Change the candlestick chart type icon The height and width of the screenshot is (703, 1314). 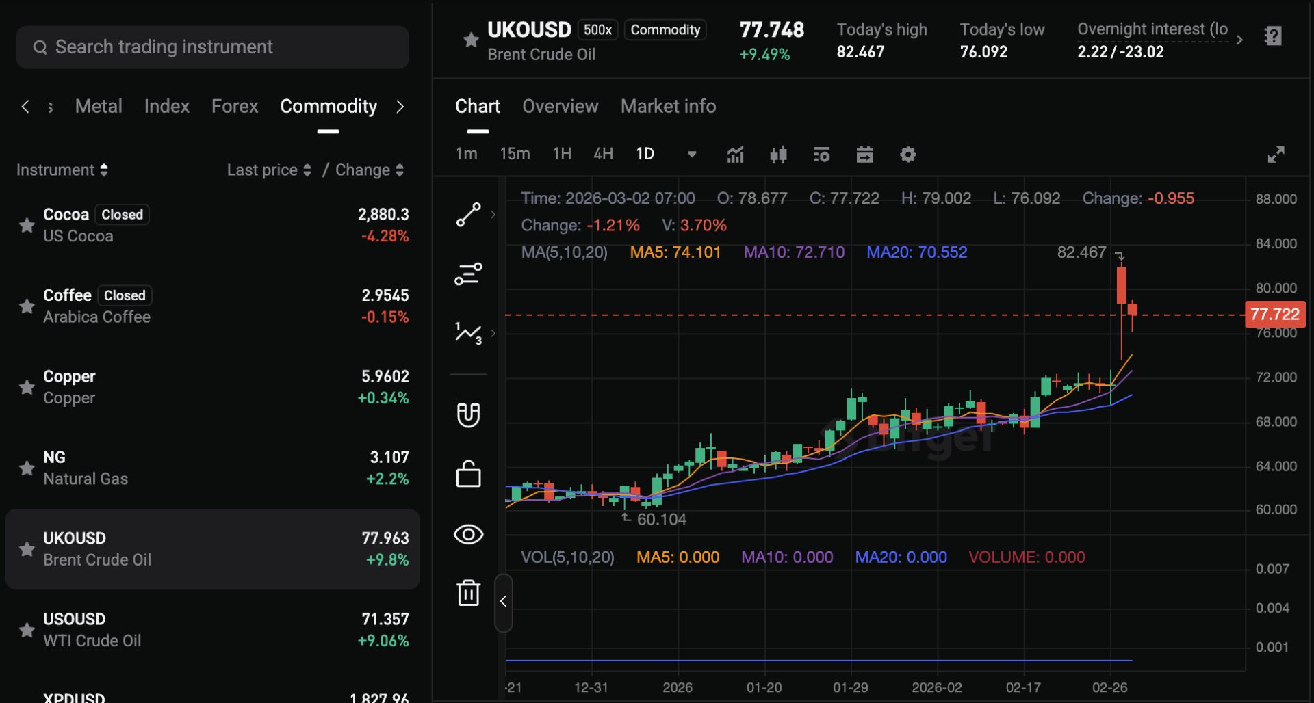click(x=778, y=155)
